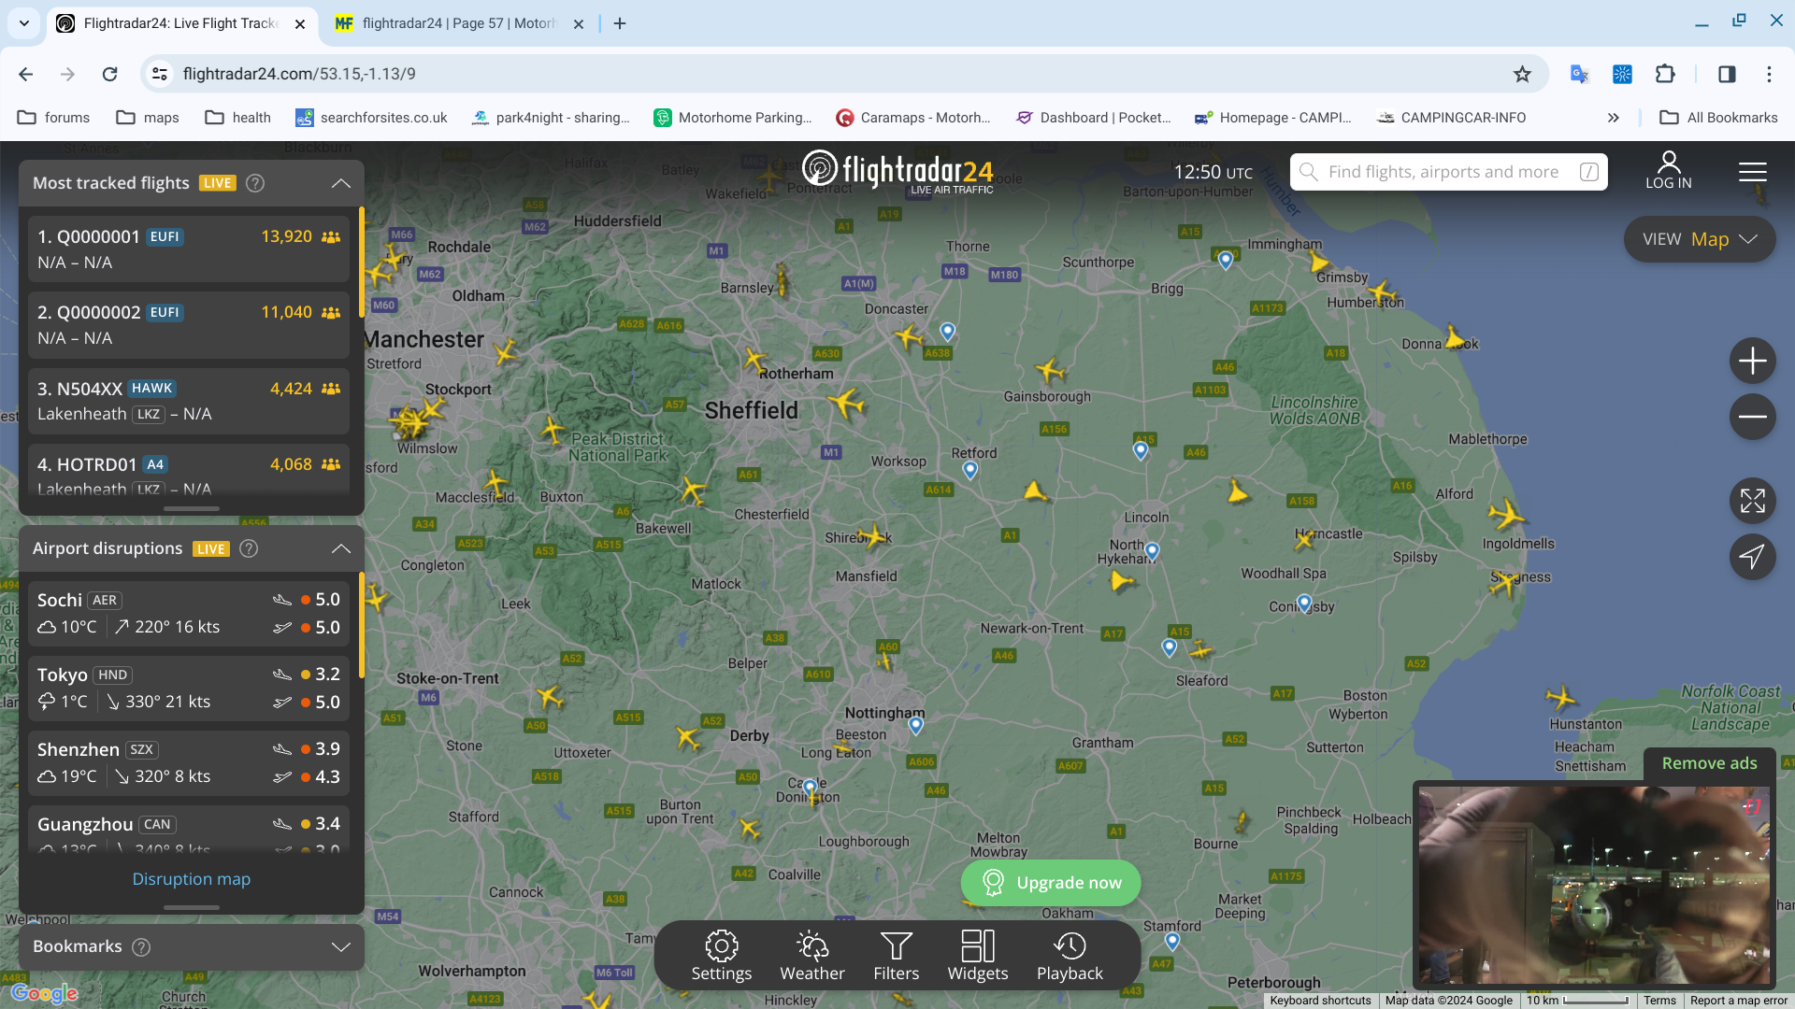This screenshot has width=1795, height=1009.
Task: Click the Flightradar24 logo
Action: (x=897, y=172)
